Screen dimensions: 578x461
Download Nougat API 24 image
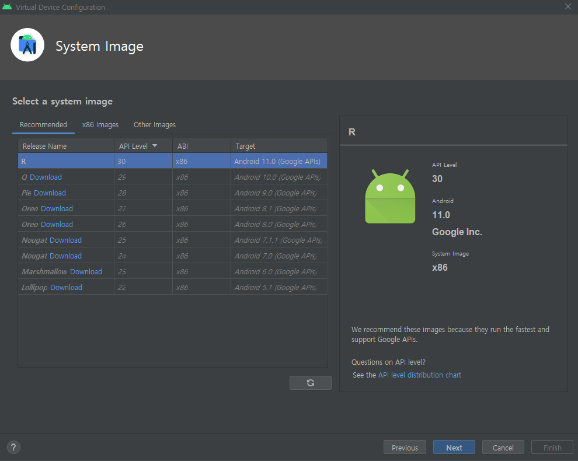click(x=65, y=256)
